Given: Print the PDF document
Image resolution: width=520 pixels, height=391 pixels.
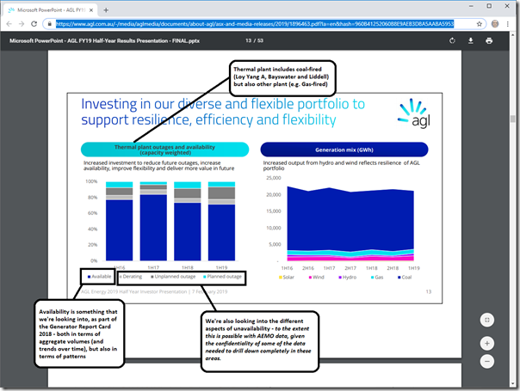Looking at the screenshot, I should click(489, 40).
